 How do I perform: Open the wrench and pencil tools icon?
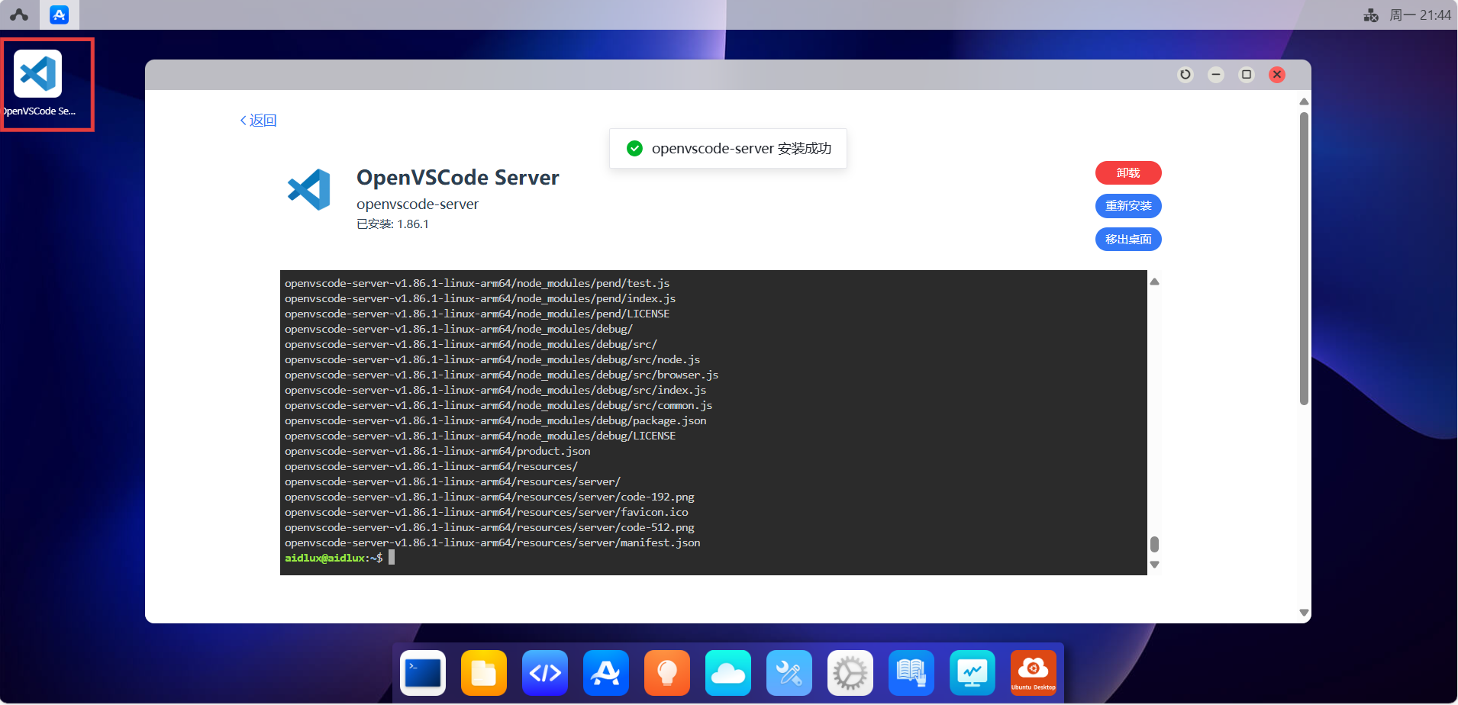pos(789,673)
